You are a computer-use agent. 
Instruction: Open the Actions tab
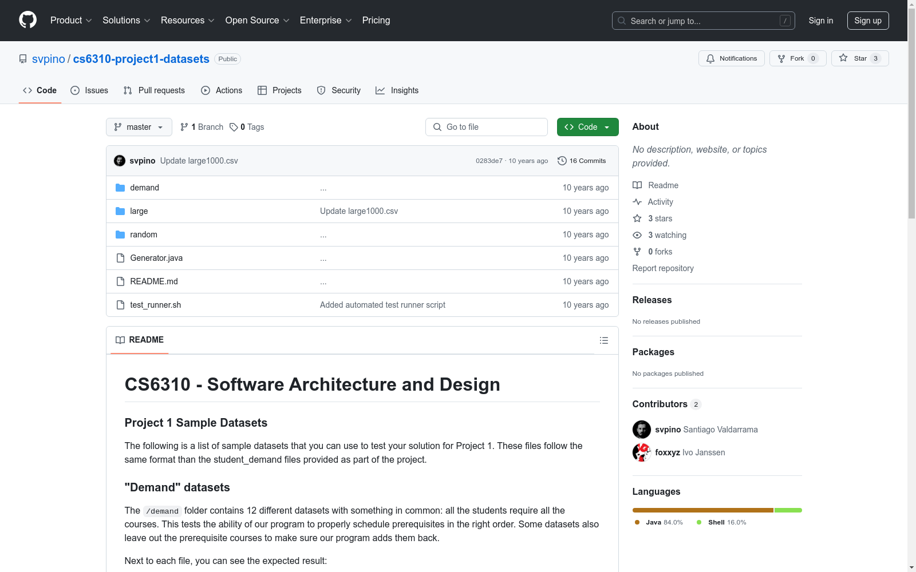(222, 90)
